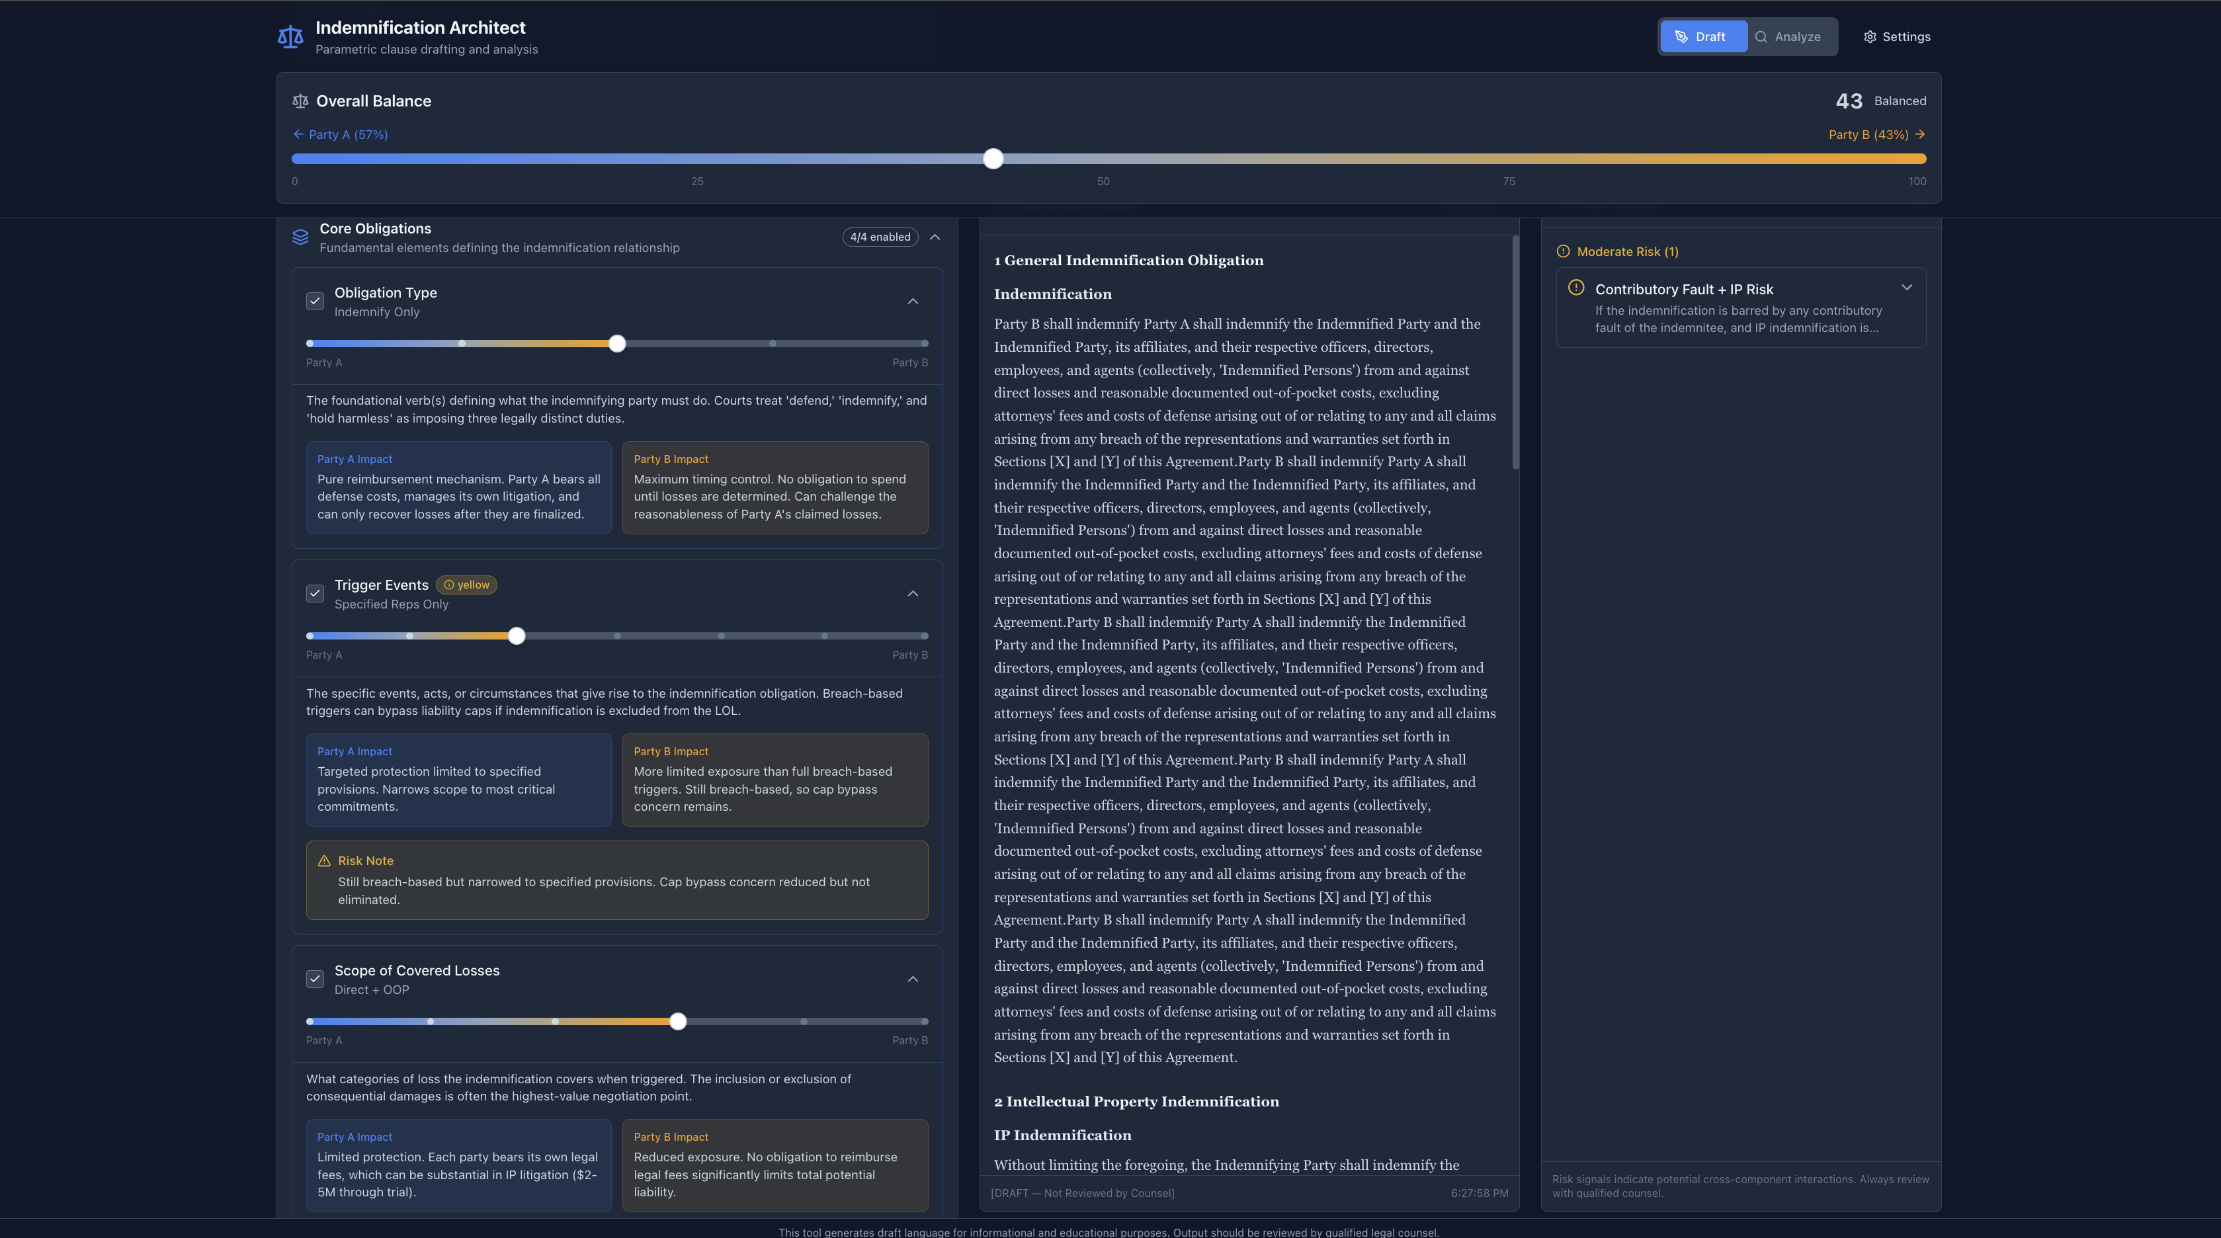
Task: Click the Overall Balance slider handle
Action: click(x=993, y=159)
